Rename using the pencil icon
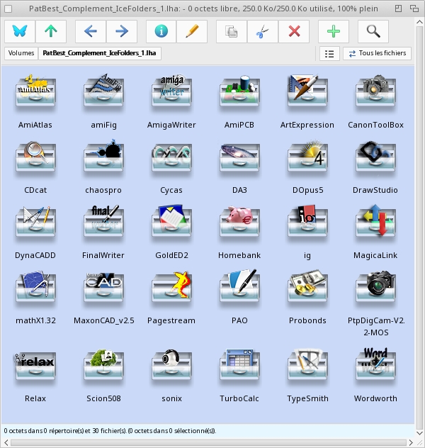 tap(192, 32)
